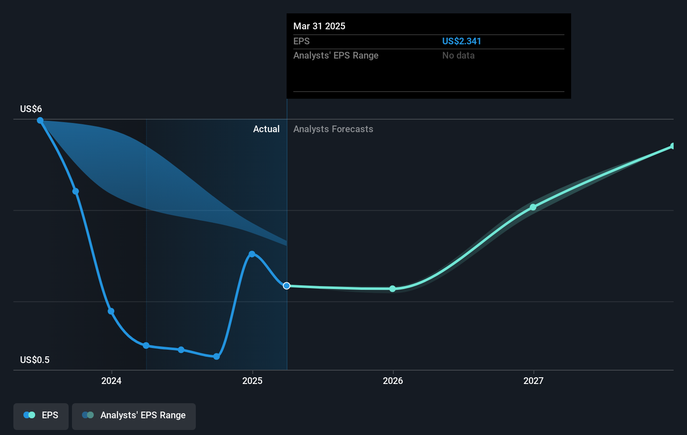Toggle the Analysts' EPS Range legend
The image size is (687, 435).
click(134, 416)
